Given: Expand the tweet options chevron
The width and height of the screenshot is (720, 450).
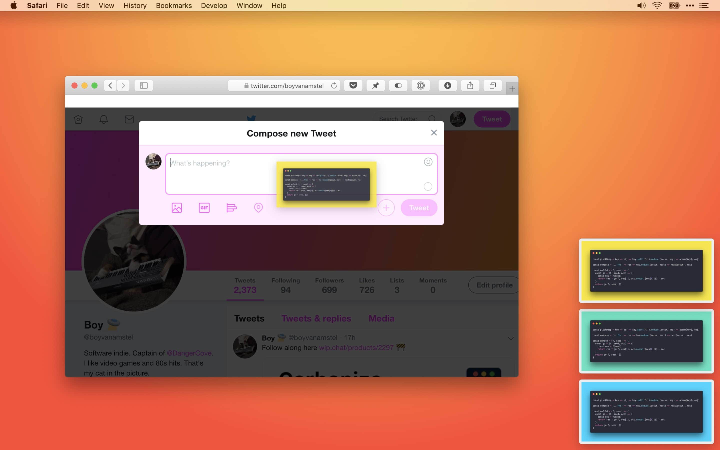Looking at the screenshot, I should tap(510, 339).
